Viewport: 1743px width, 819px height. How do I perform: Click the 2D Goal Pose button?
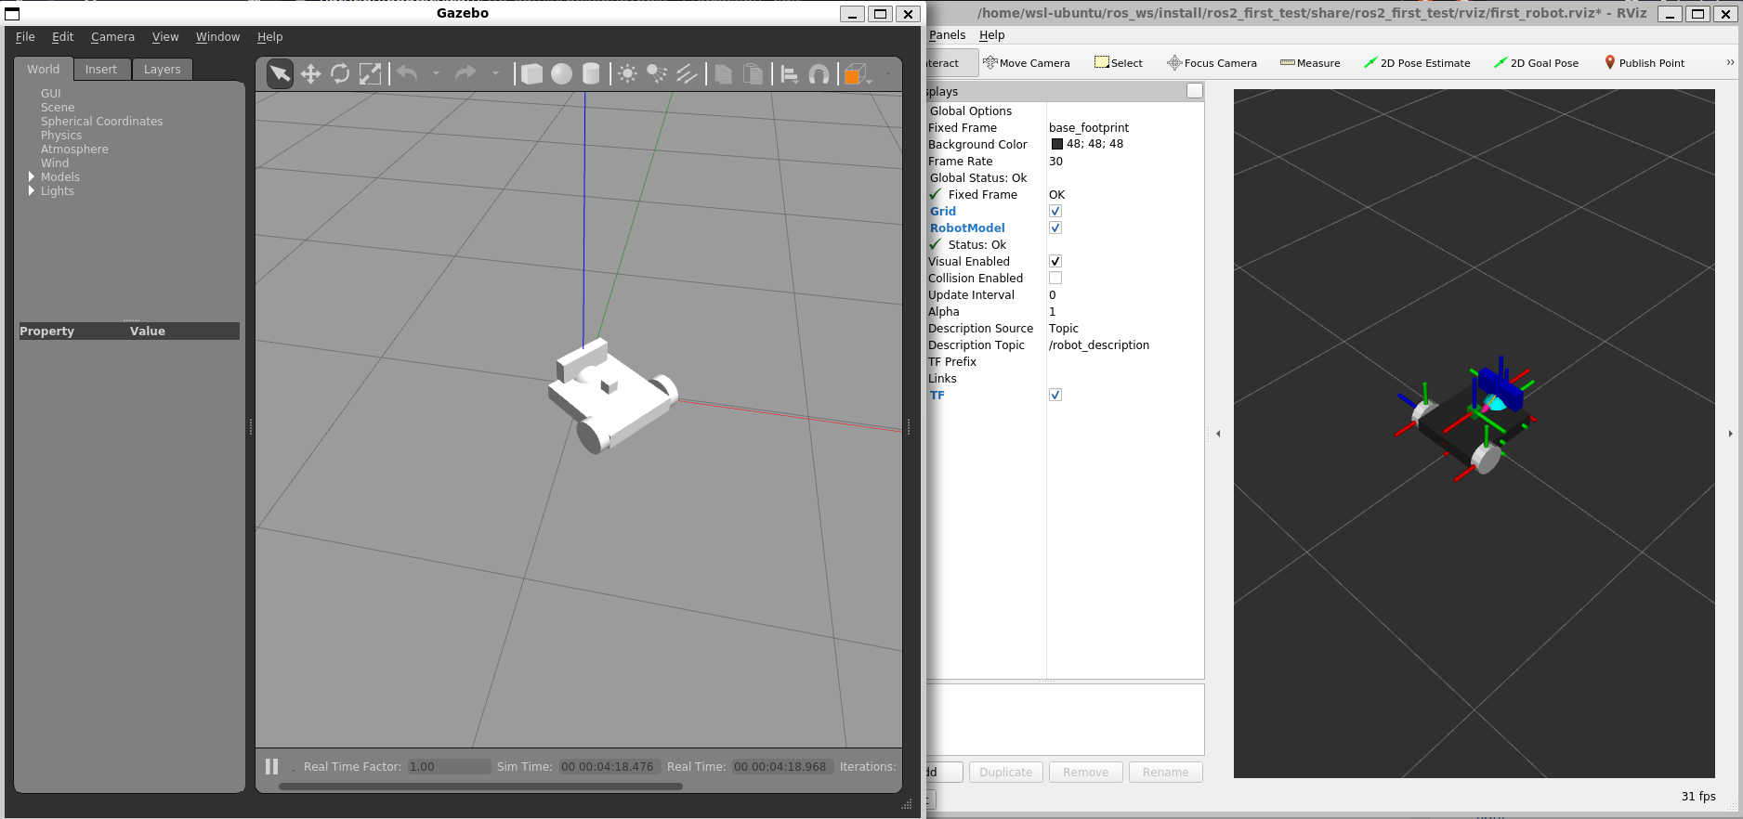[x=1536, y=63]
